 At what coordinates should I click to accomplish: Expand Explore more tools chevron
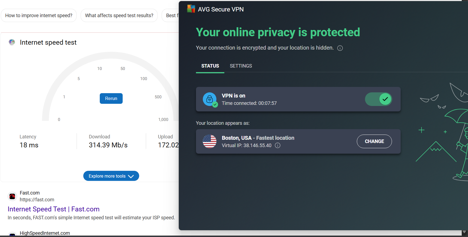pos(131,176)
